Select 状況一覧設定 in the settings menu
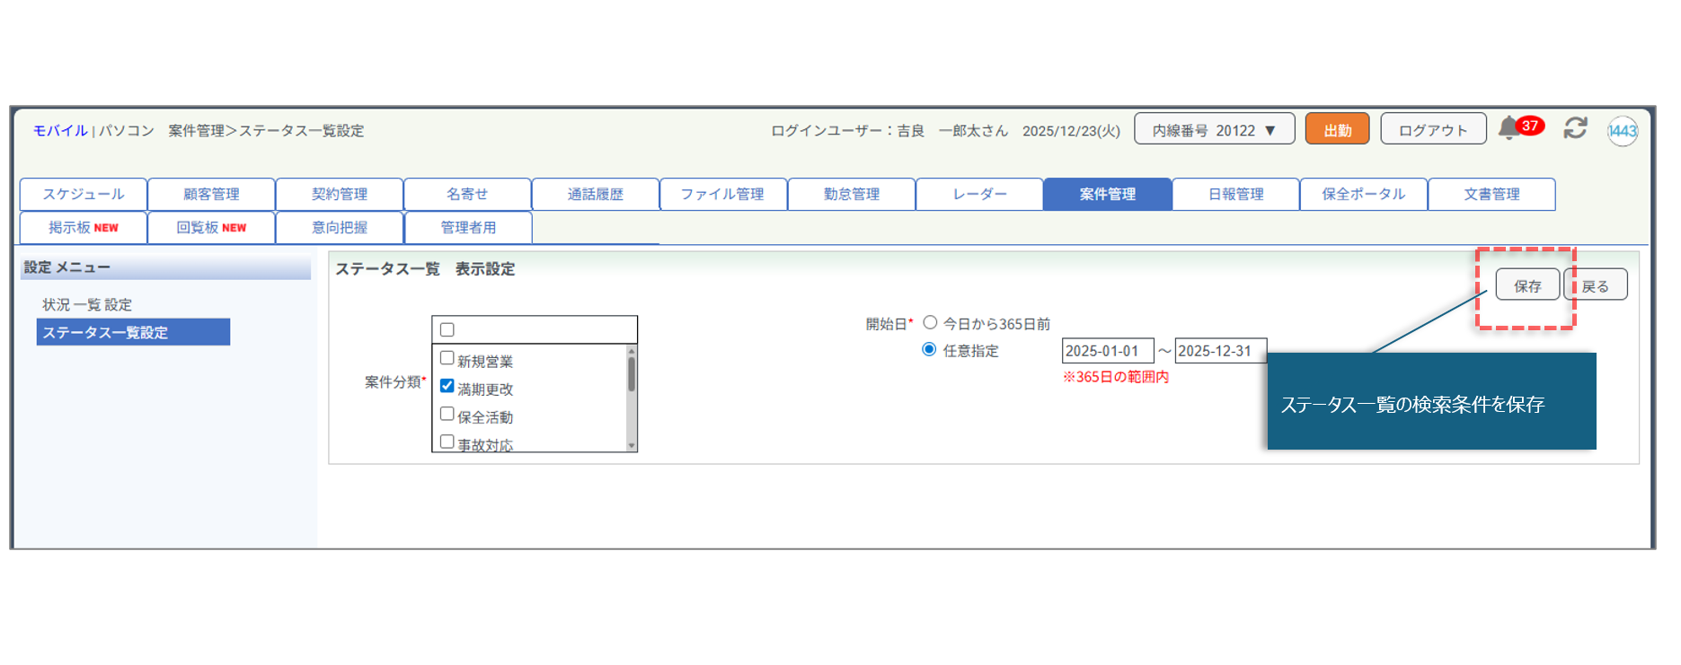Screen dimensions: 1681x665 [87, 304]
